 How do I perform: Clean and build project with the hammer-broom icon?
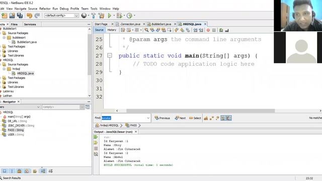pos(101,16)
